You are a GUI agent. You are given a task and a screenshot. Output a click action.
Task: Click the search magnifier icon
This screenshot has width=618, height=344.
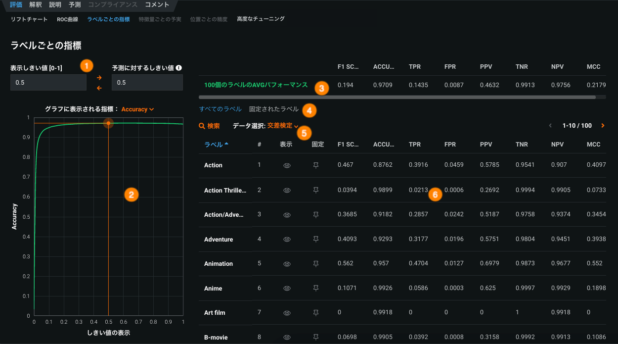[x=202, y=126]
